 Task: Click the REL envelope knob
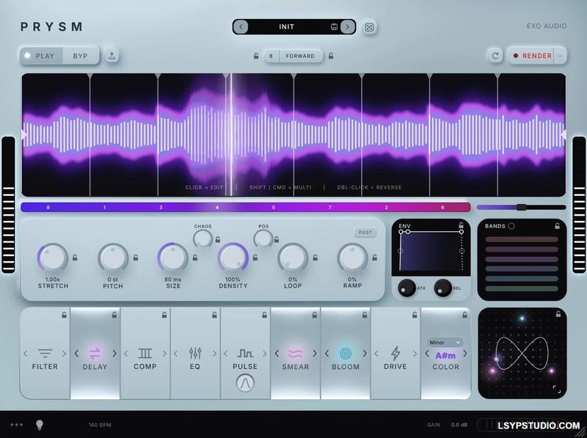tap(442, 288)
